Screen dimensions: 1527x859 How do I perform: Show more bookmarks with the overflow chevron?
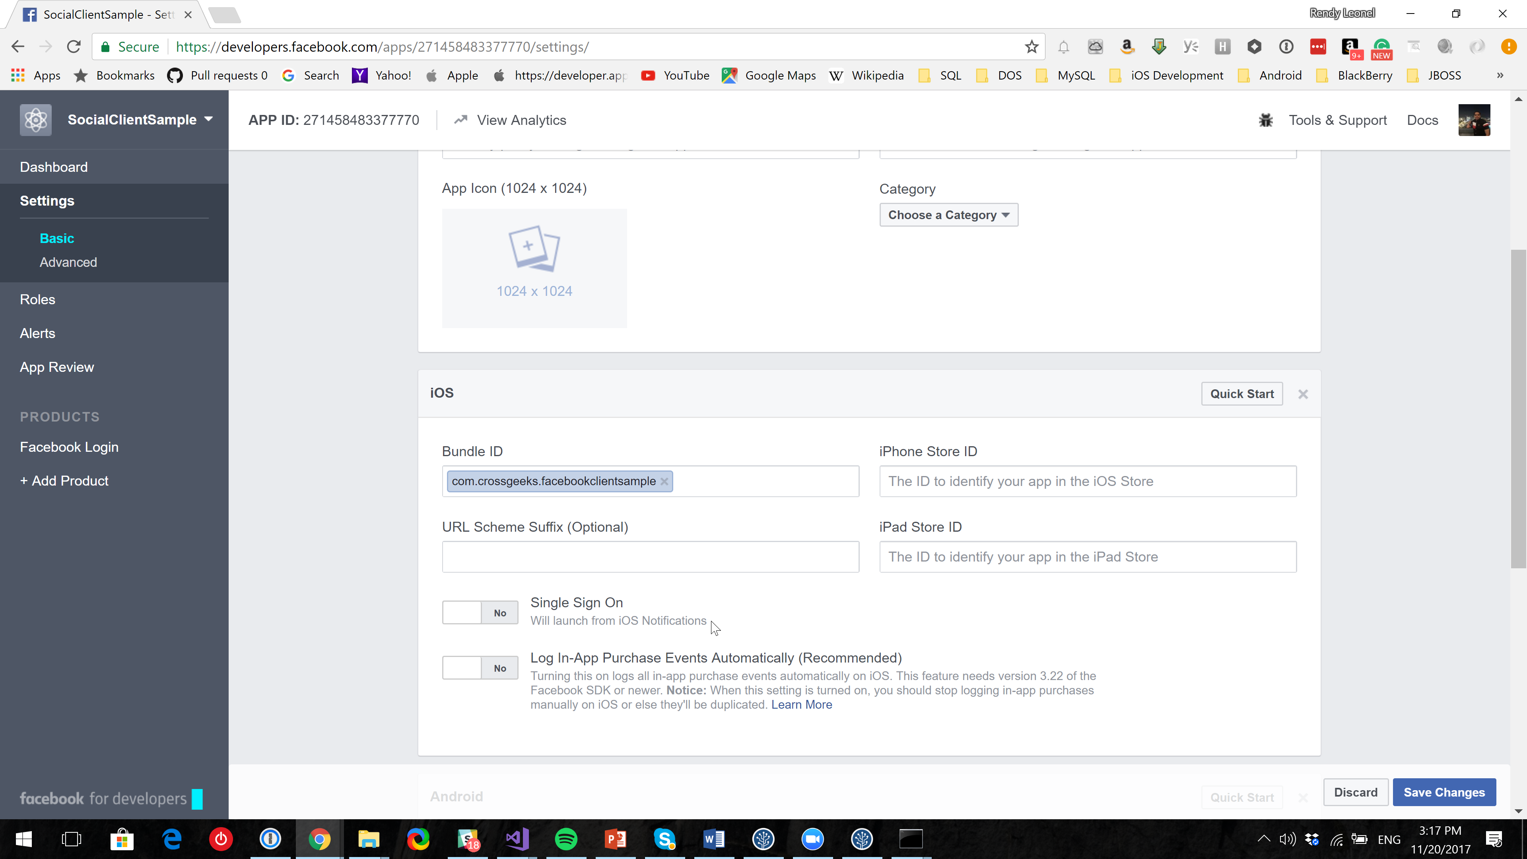click(x=1500, y=75)
